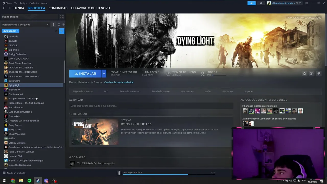Viewport: 327px width, 184px height.
Task: Open Tienda de puntos
Action: point(161,91)
